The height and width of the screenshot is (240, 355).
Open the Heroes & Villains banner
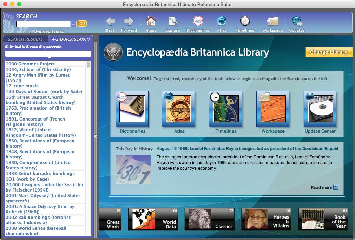(x=266, y=219)
